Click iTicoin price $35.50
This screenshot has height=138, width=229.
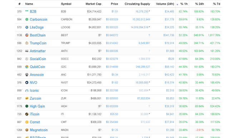pyautogui.click(x=114, y=114)
